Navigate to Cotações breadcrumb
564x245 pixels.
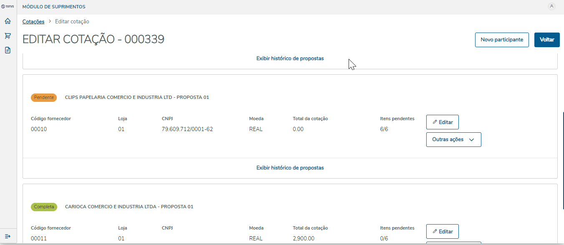[x=33, y=22]
